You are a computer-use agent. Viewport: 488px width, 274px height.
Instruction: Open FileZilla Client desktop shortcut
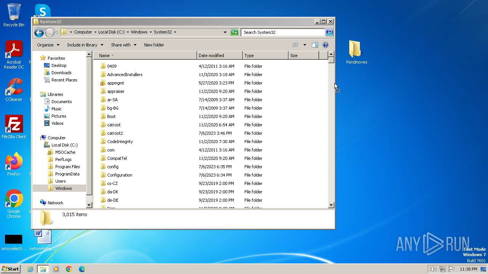(x=14, y=127)
